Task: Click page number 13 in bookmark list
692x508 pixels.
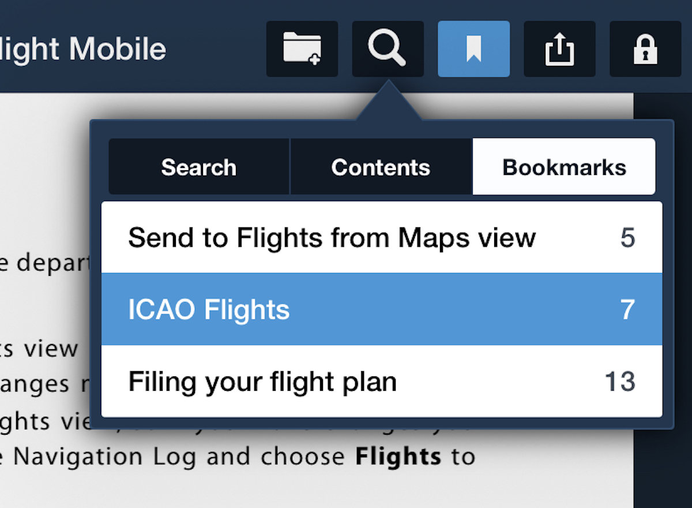Action: pos(620,382)
